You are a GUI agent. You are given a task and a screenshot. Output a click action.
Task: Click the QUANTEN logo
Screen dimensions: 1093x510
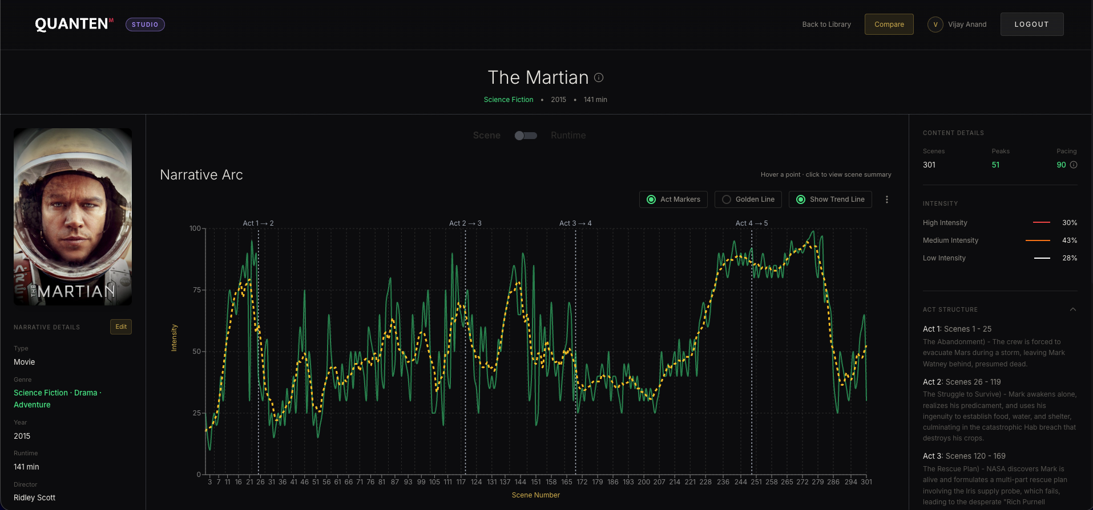[x=72, y=24]
